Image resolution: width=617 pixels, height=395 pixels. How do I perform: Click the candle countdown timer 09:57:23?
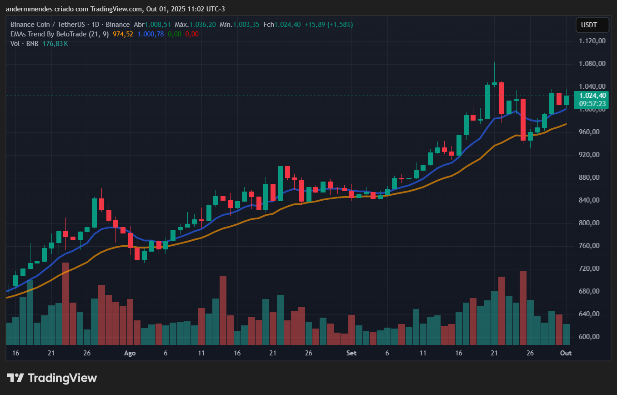coord(592,104)
